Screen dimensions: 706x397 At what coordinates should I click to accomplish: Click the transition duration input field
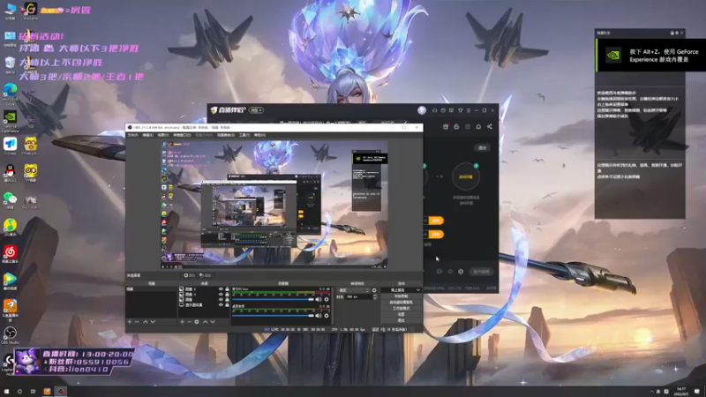tap(359, 297)
